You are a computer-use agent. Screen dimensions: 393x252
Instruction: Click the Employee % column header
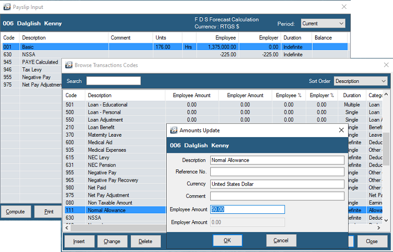[x=288, y=95]
